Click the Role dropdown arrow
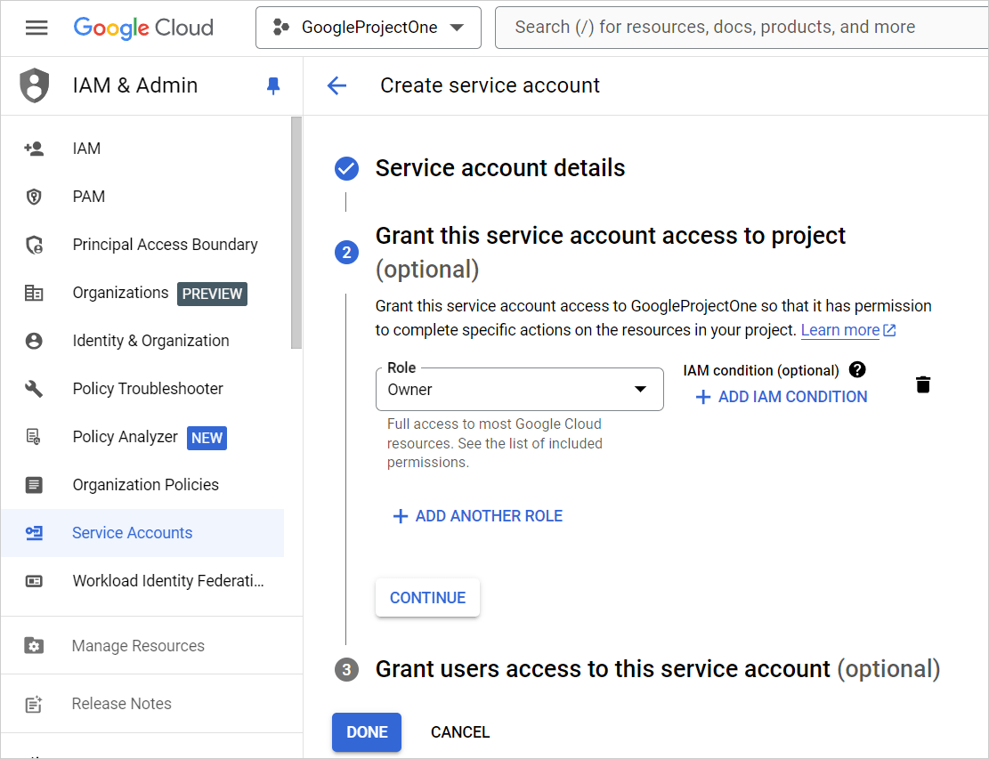Screen dimensions: 989x759 click(x=640, y=390)
